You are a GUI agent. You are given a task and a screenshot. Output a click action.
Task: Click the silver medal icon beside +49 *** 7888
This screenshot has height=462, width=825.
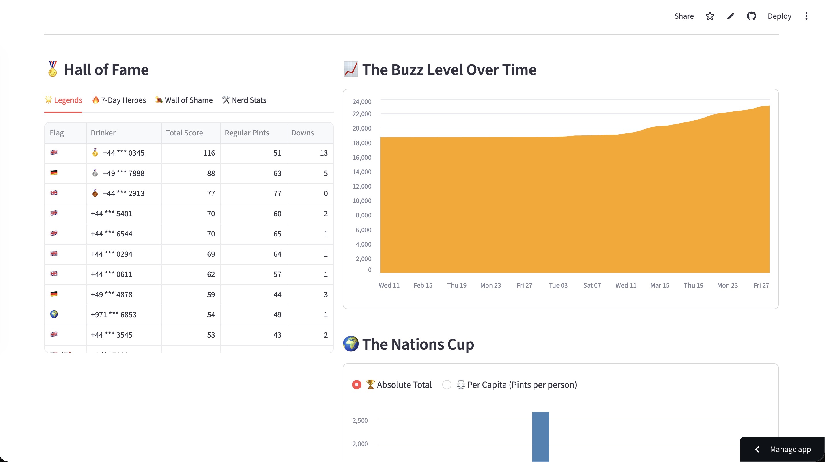(x=95, y=173)
